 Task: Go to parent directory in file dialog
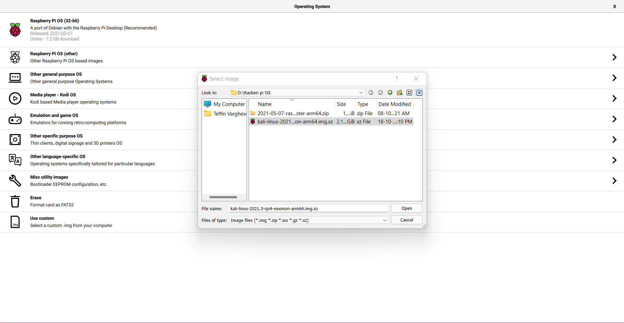(x=390, y=93)
